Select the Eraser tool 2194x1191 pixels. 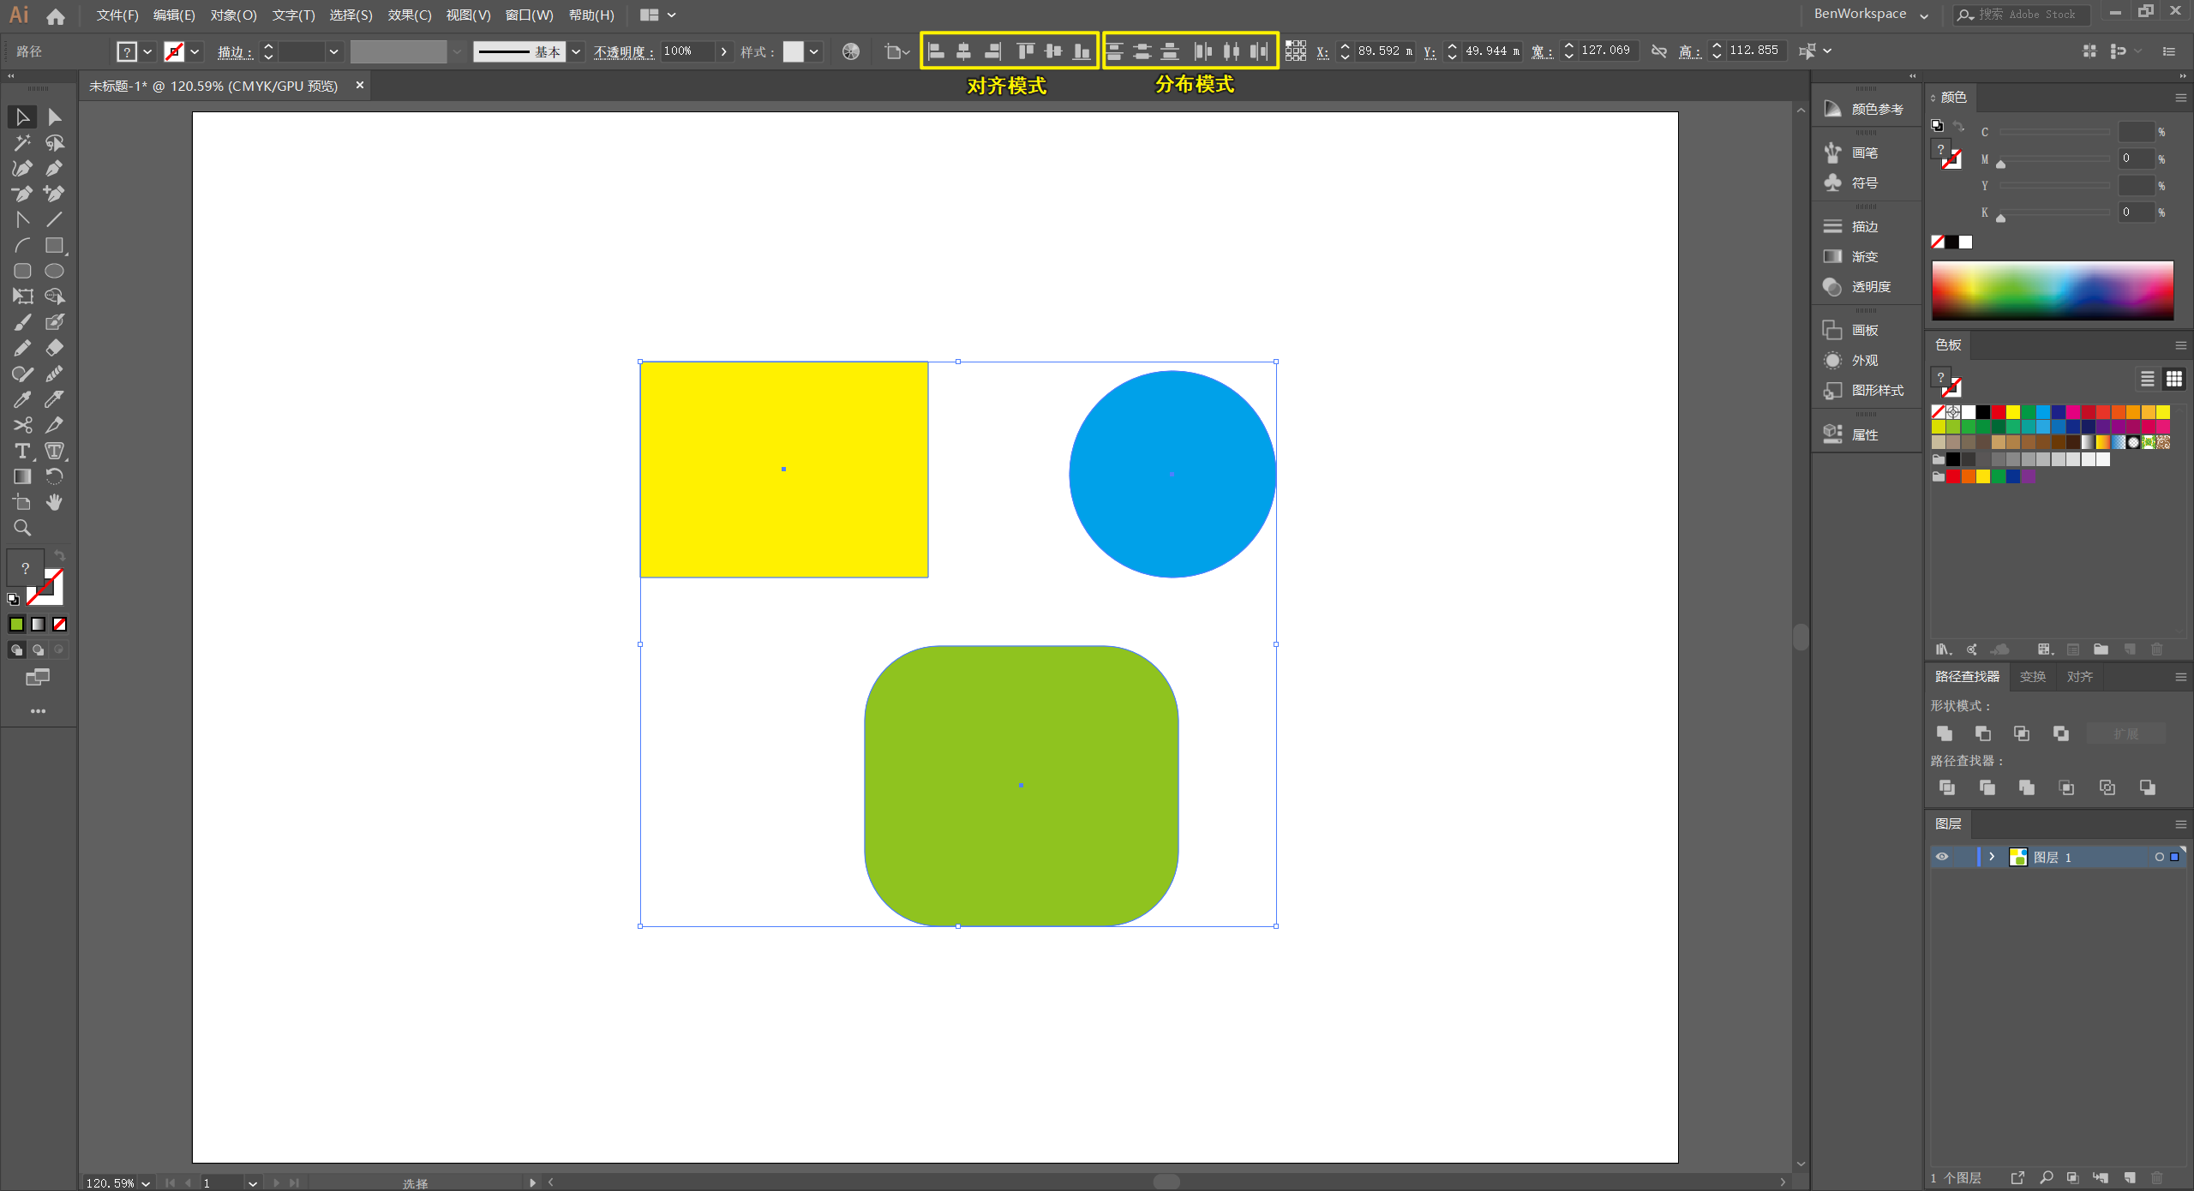(54, 348)
